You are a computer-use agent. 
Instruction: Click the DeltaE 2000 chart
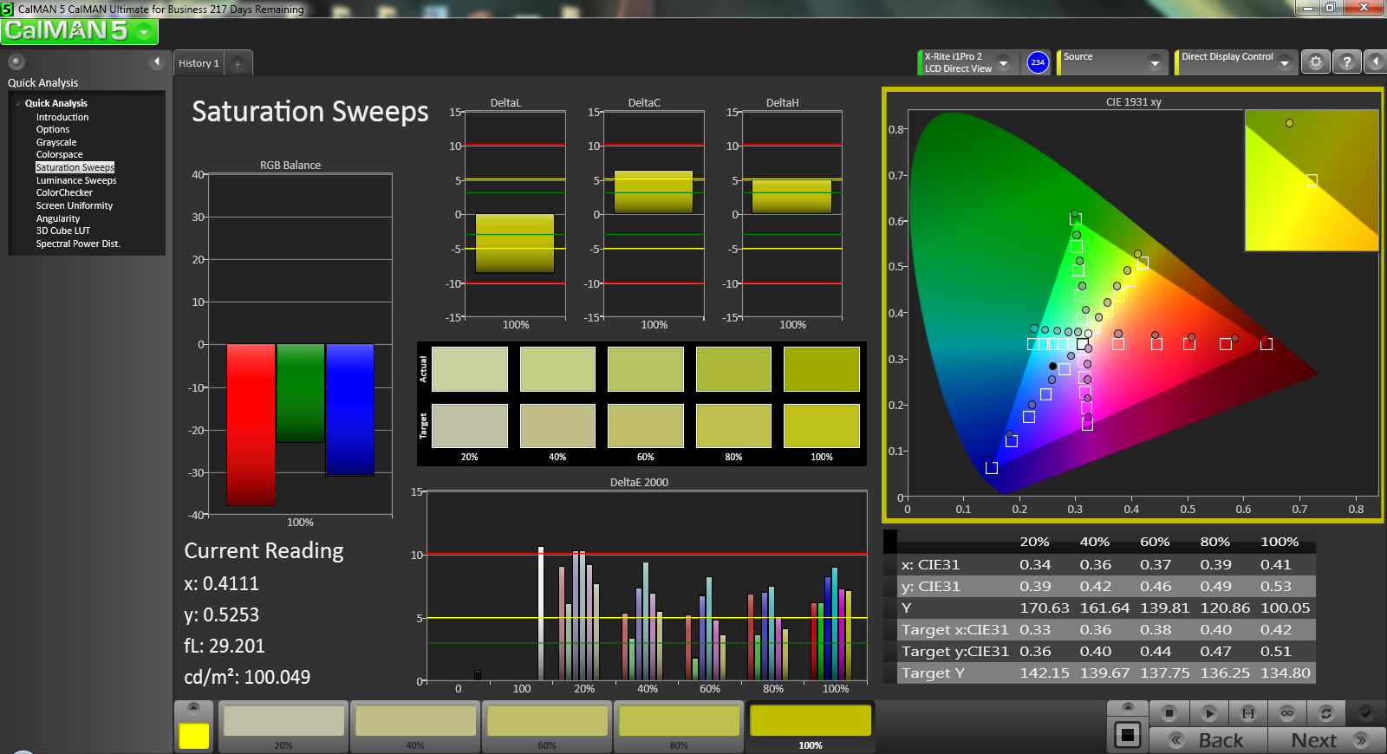point(647,586)
